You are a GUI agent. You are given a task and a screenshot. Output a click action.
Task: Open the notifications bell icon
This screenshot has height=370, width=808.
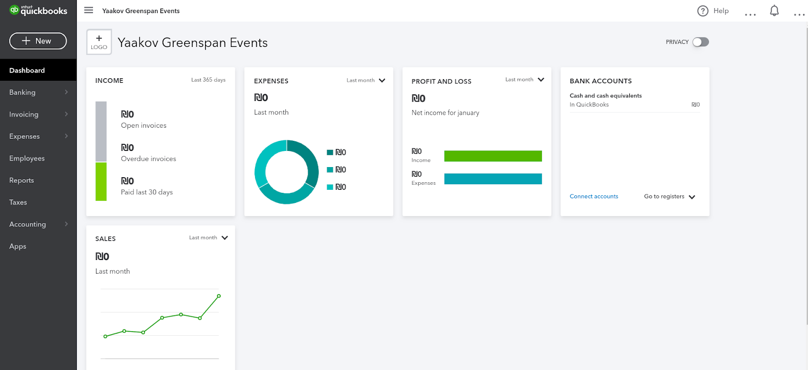[x=774, y=11]
